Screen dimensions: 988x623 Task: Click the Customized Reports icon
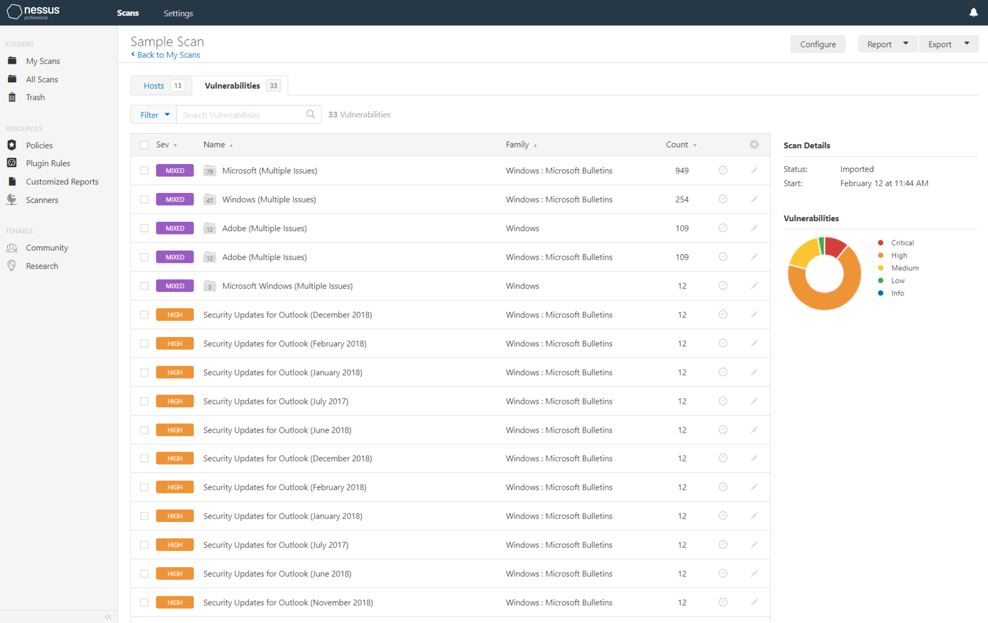tap(11, 181)
